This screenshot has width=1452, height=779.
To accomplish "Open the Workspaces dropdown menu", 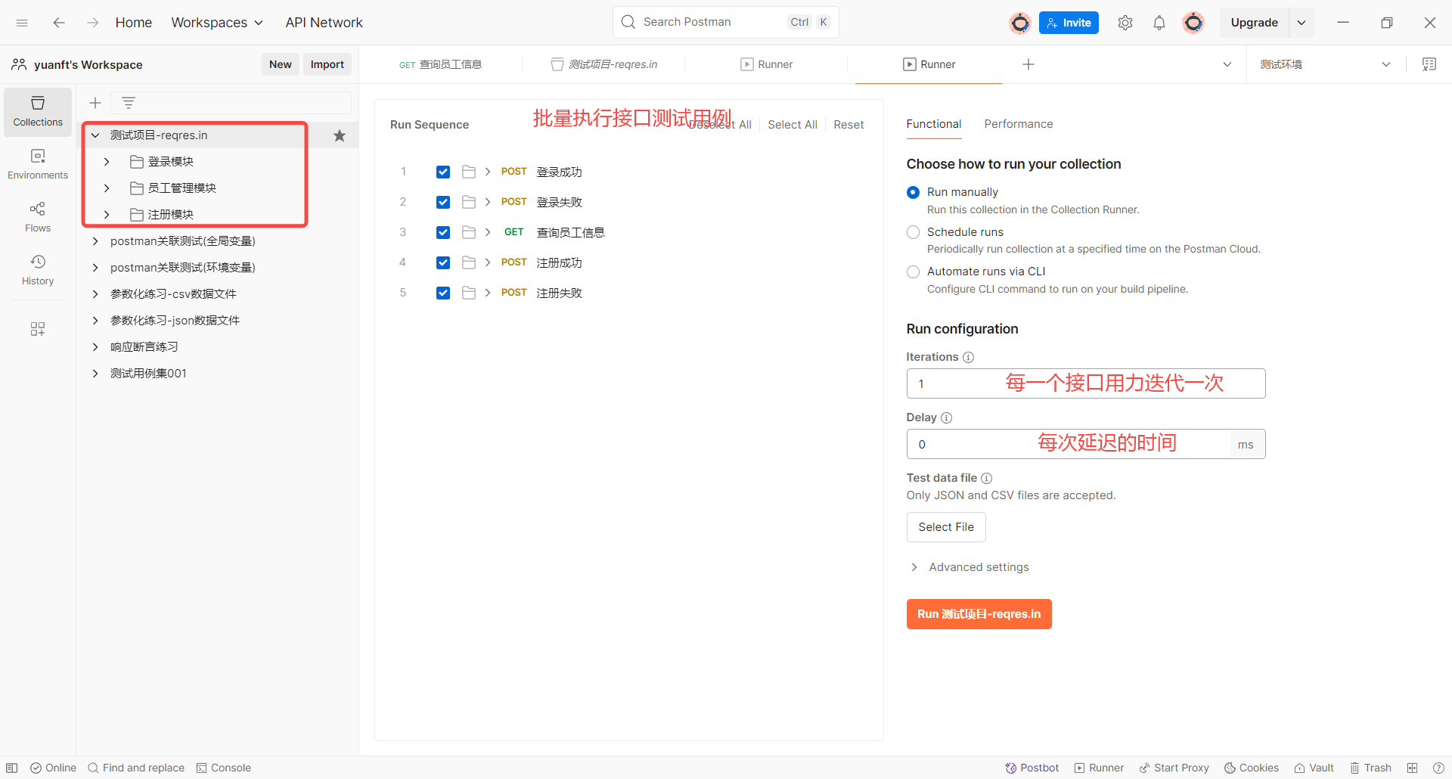I will tap(217, 23).
